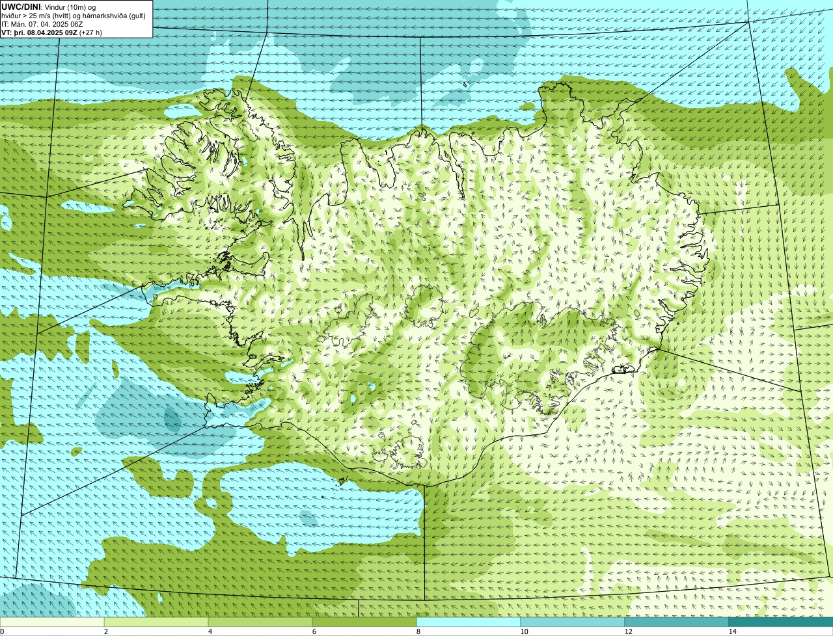This screenshot has height=636, width=833.
Task: Click the '2' label under the colorbar
Action: (x=105, y=631)
